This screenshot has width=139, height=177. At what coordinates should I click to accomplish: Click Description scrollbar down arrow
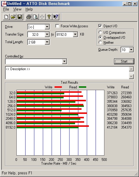click(131, 77)
